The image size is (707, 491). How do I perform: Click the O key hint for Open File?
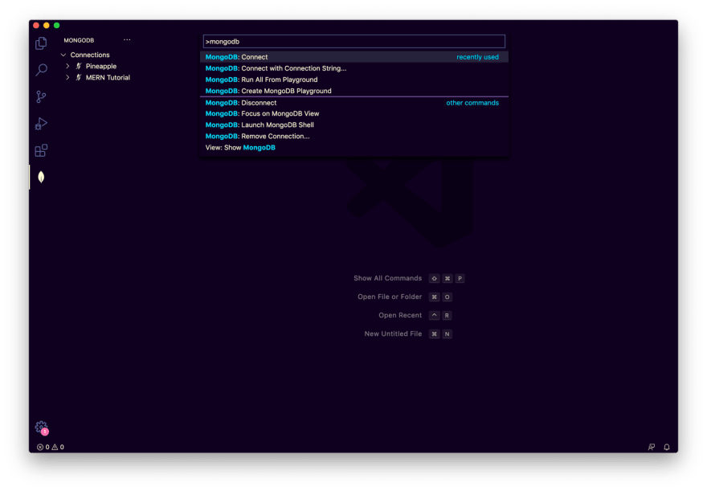pyautogui.click(x=447, y=297)
